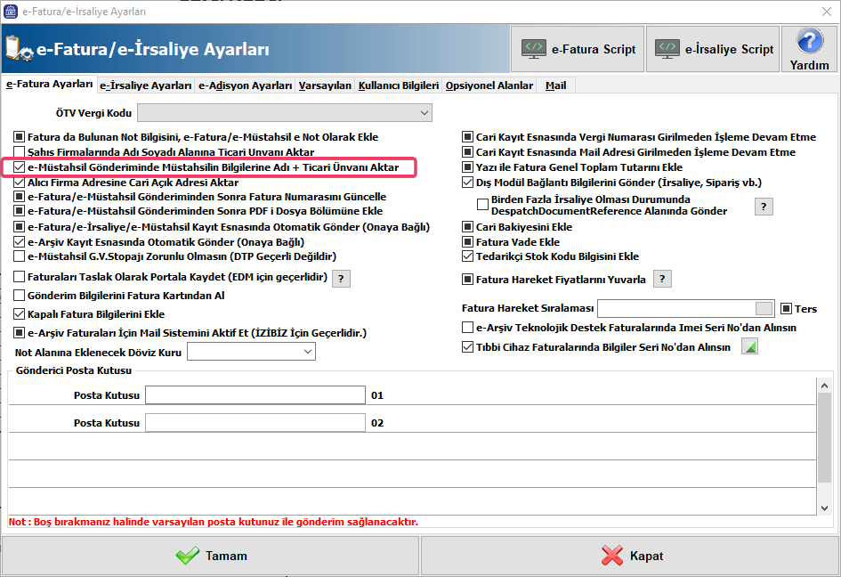The width and height of the screenshot is (841, 577).
Task: Click the Yardım help icon
Action: coord(809,49)
